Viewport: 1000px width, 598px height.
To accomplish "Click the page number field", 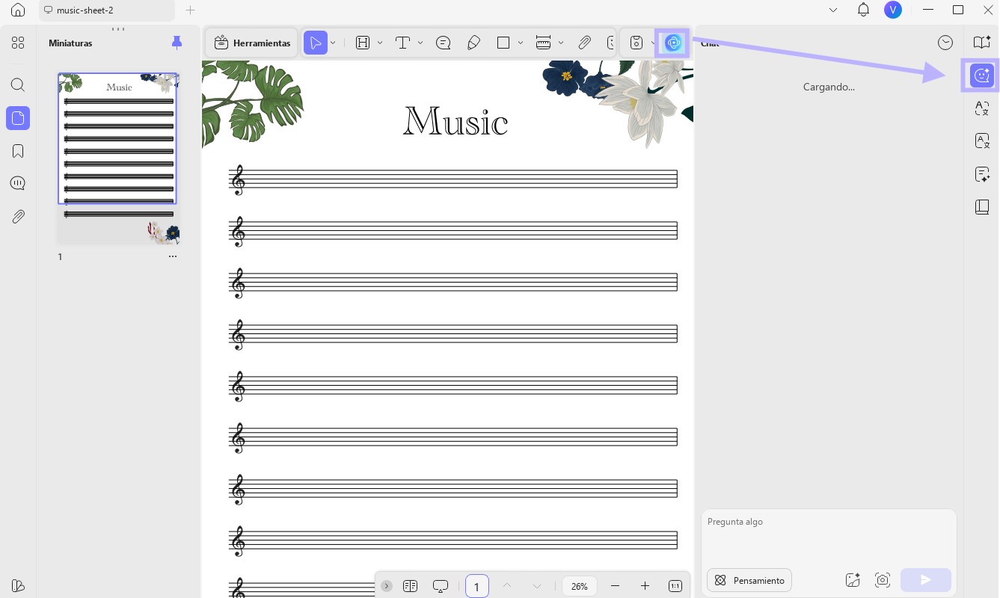I will coord(476,586).
